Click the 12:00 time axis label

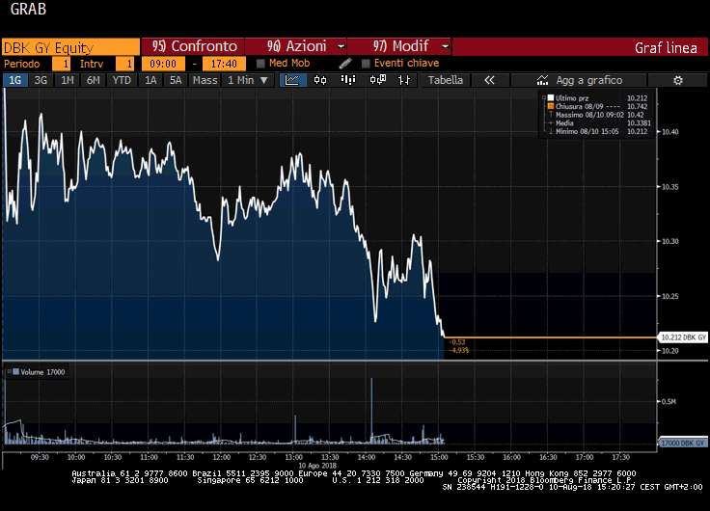222,457
